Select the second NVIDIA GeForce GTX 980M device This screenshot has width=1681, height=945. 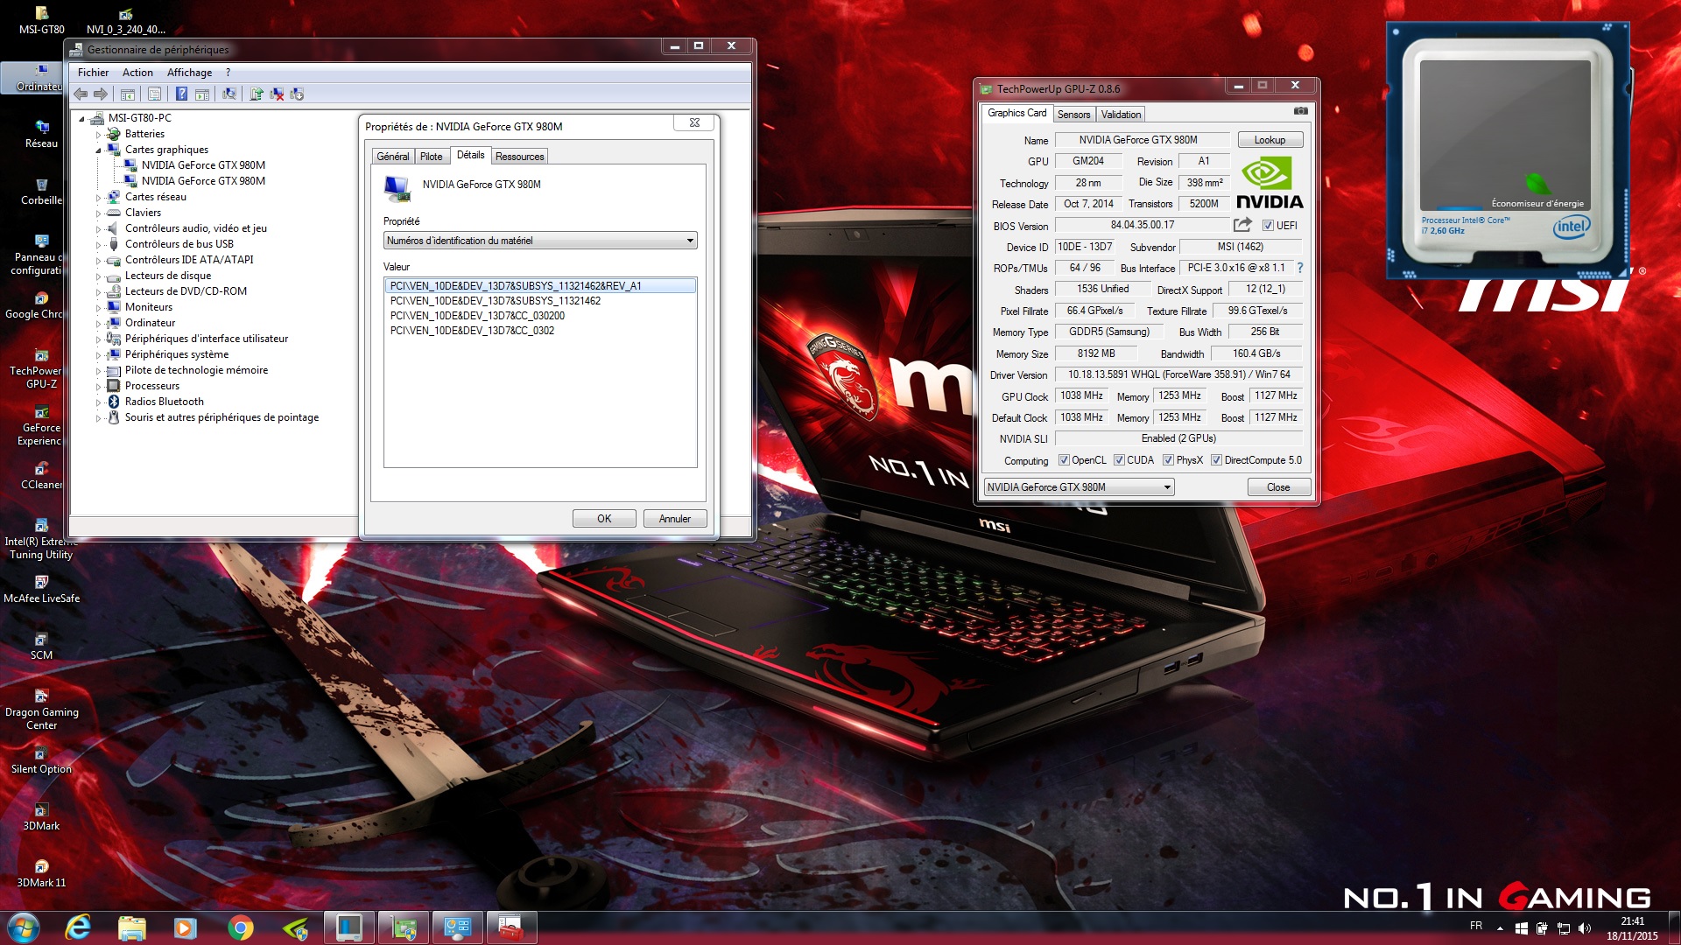click(x=203, y=181)
